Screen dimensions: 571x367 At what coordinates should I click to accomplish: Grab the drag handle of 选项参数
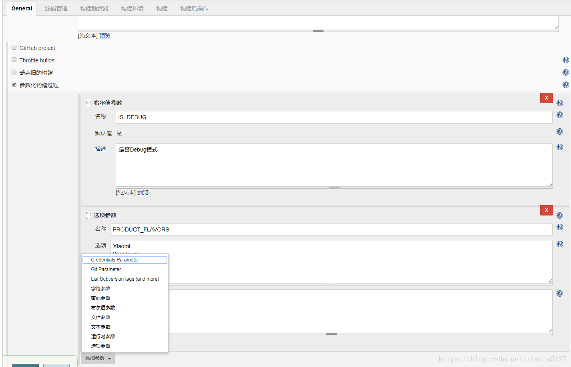[88, 215]
